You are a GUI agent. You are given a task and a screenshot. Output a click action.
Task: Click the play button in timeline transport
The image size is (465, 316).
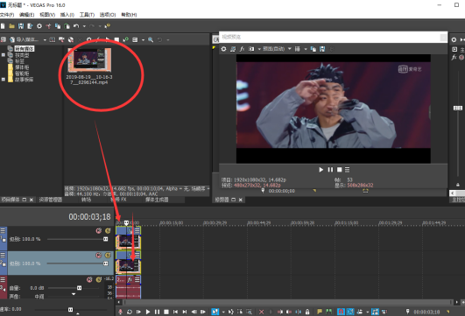coord(148,312)
